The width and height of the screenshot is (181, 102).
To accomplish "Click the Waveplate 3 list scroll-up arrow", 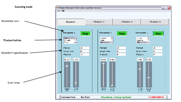I will coord(148,38).
